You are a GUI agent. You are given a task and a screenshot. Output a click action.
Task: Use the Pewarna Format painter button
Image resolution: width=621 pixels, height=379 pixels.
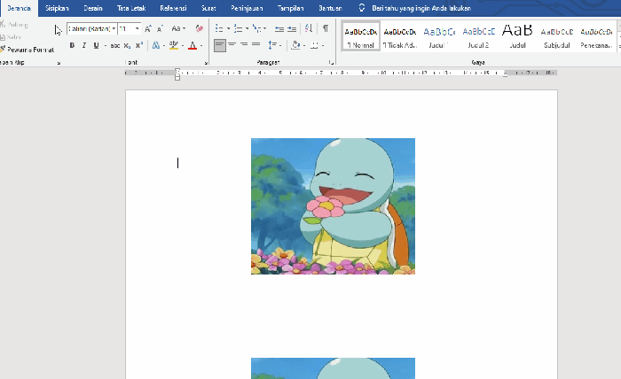click(27, 50)
